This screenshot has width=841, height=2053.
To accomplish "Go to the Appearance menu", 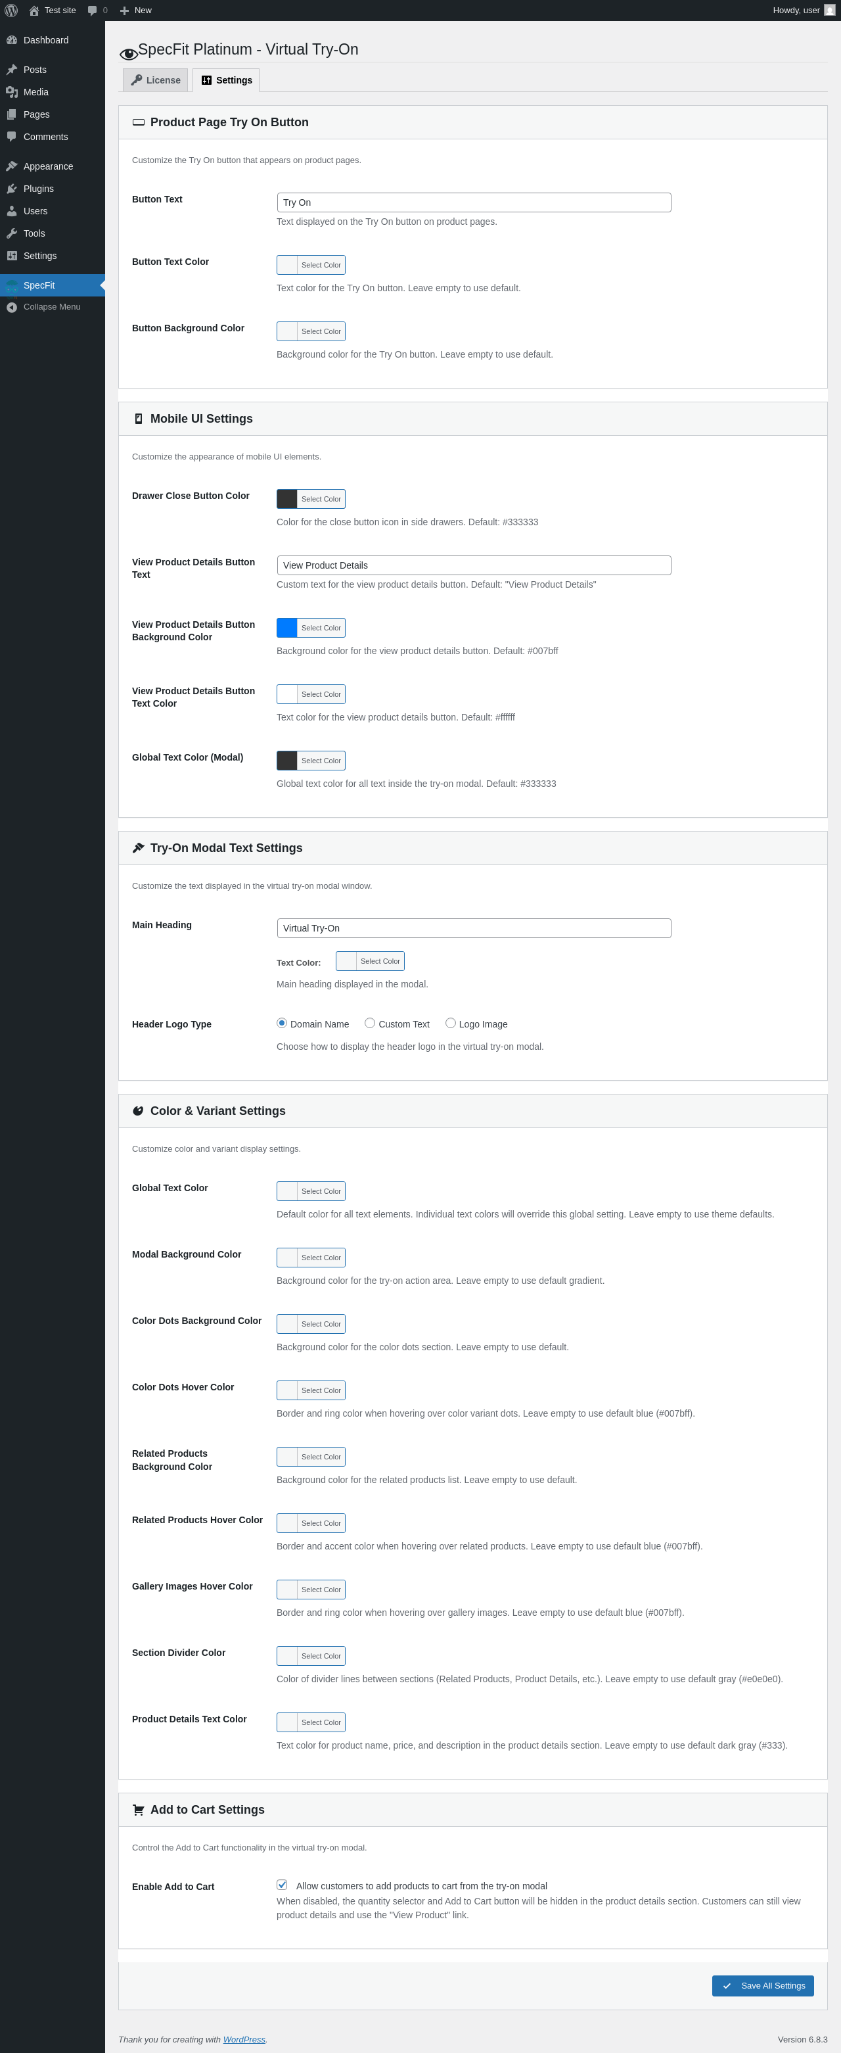I will pos(48,166).
